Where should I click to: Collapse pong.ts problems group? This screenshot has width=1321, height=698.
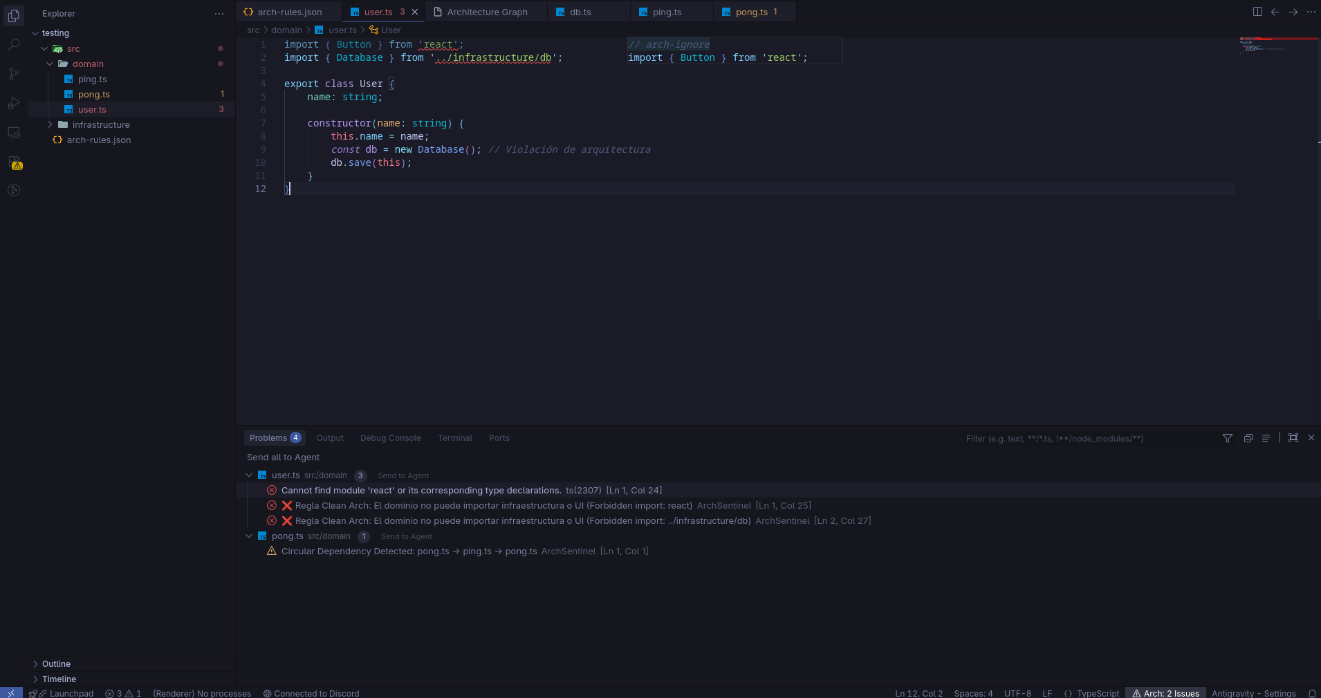[x=249, y=536]
